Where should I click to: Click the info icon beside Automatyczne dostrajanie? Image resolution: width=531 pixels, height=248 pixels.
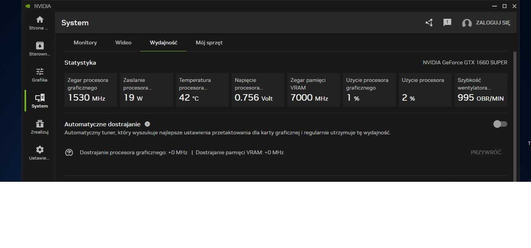coord(147,124)
